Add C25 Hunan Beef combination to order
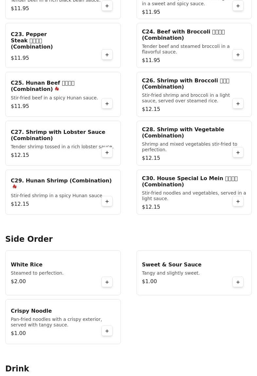Screen dimensions: 257x376 click(107, 104)
